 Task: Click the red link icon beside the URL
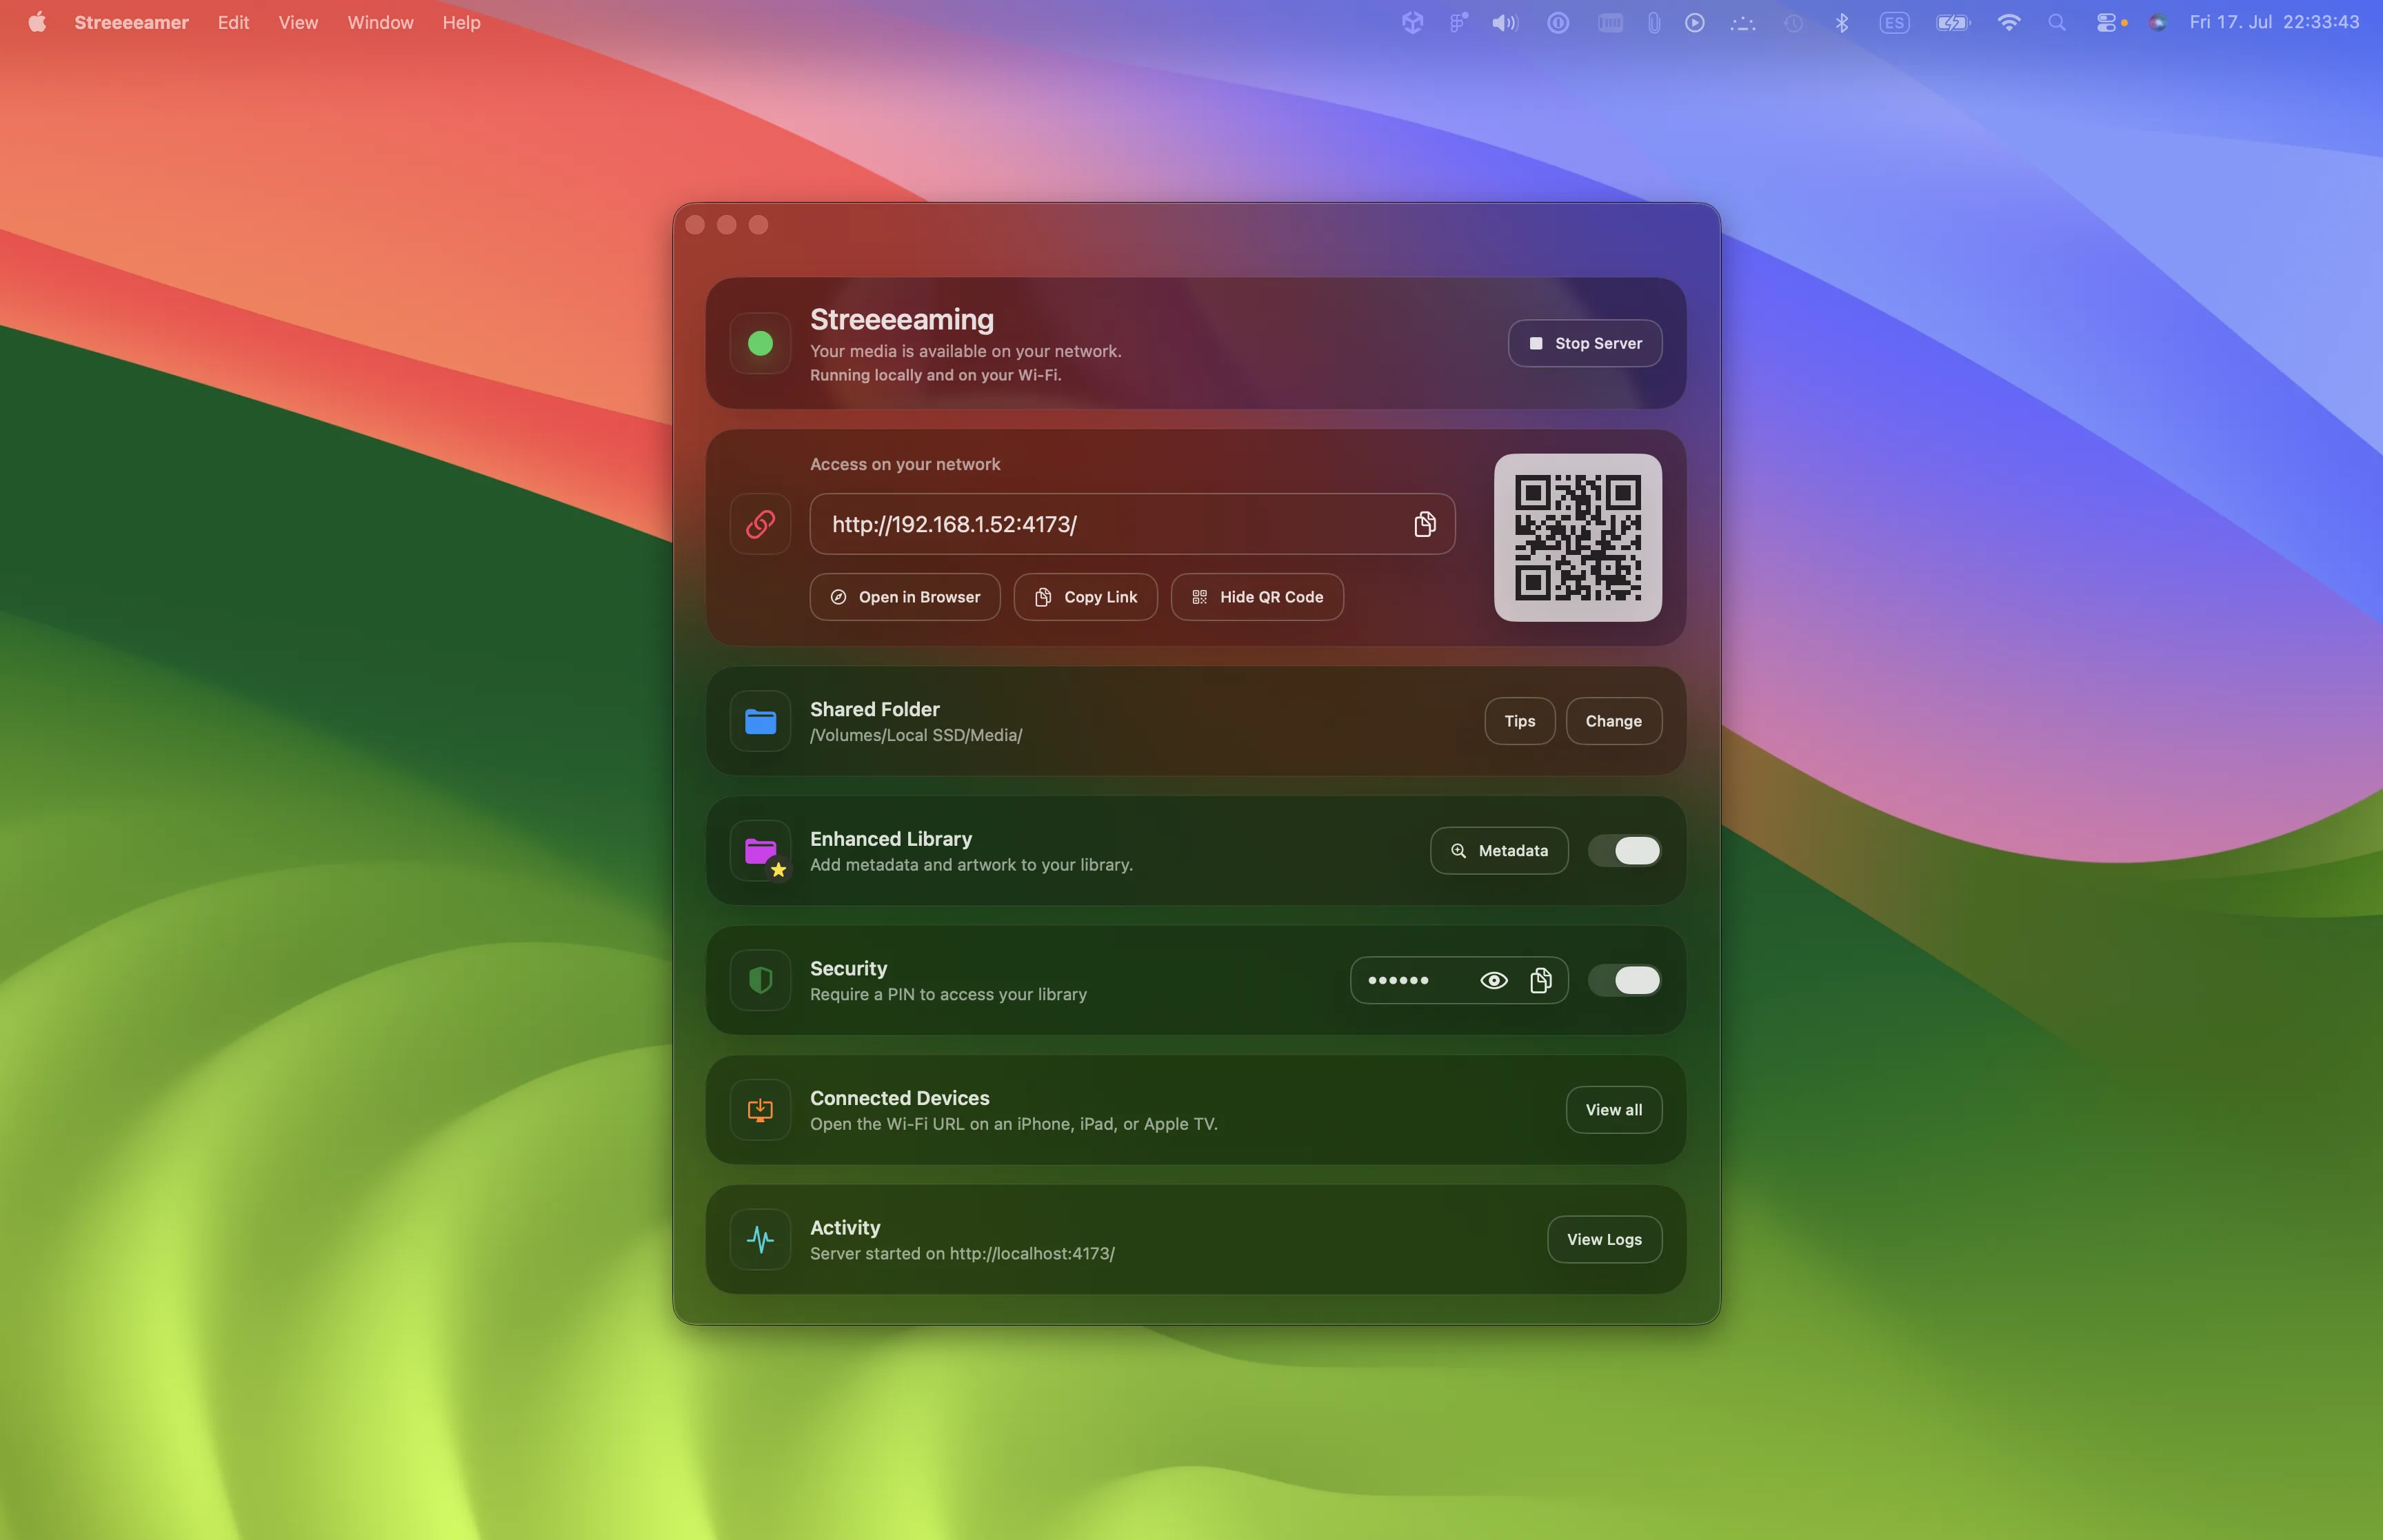pos(760,524)
